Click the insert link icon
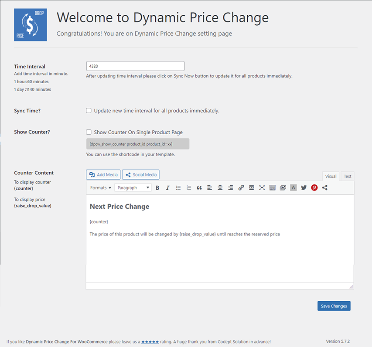Image resolution: width=372 pixels, height=347 pixels. click(241, 188)
